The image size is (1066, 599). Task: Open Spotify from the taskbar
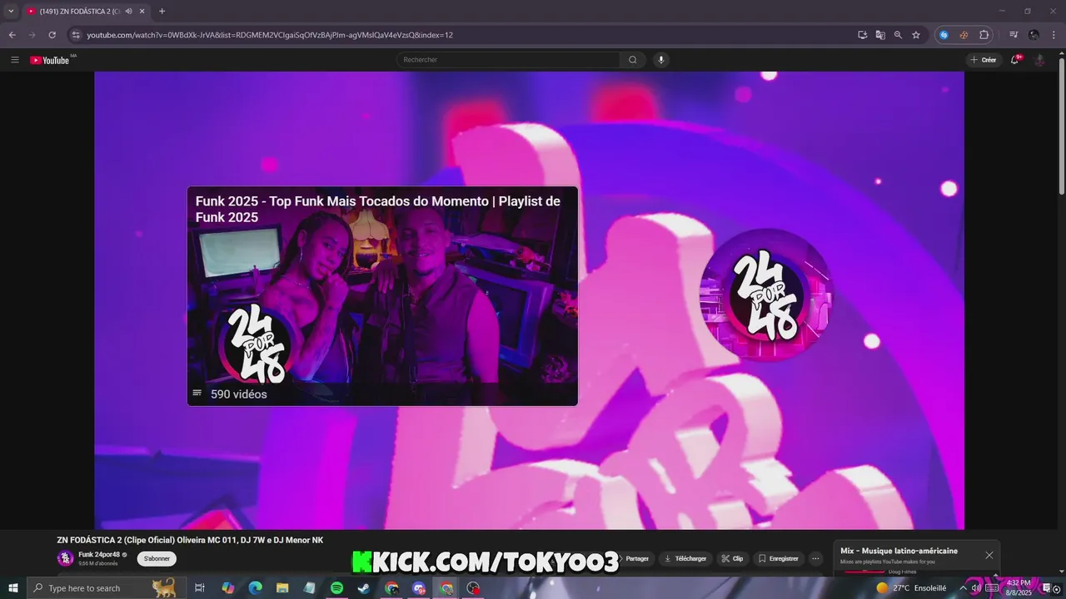coord(336,588)
